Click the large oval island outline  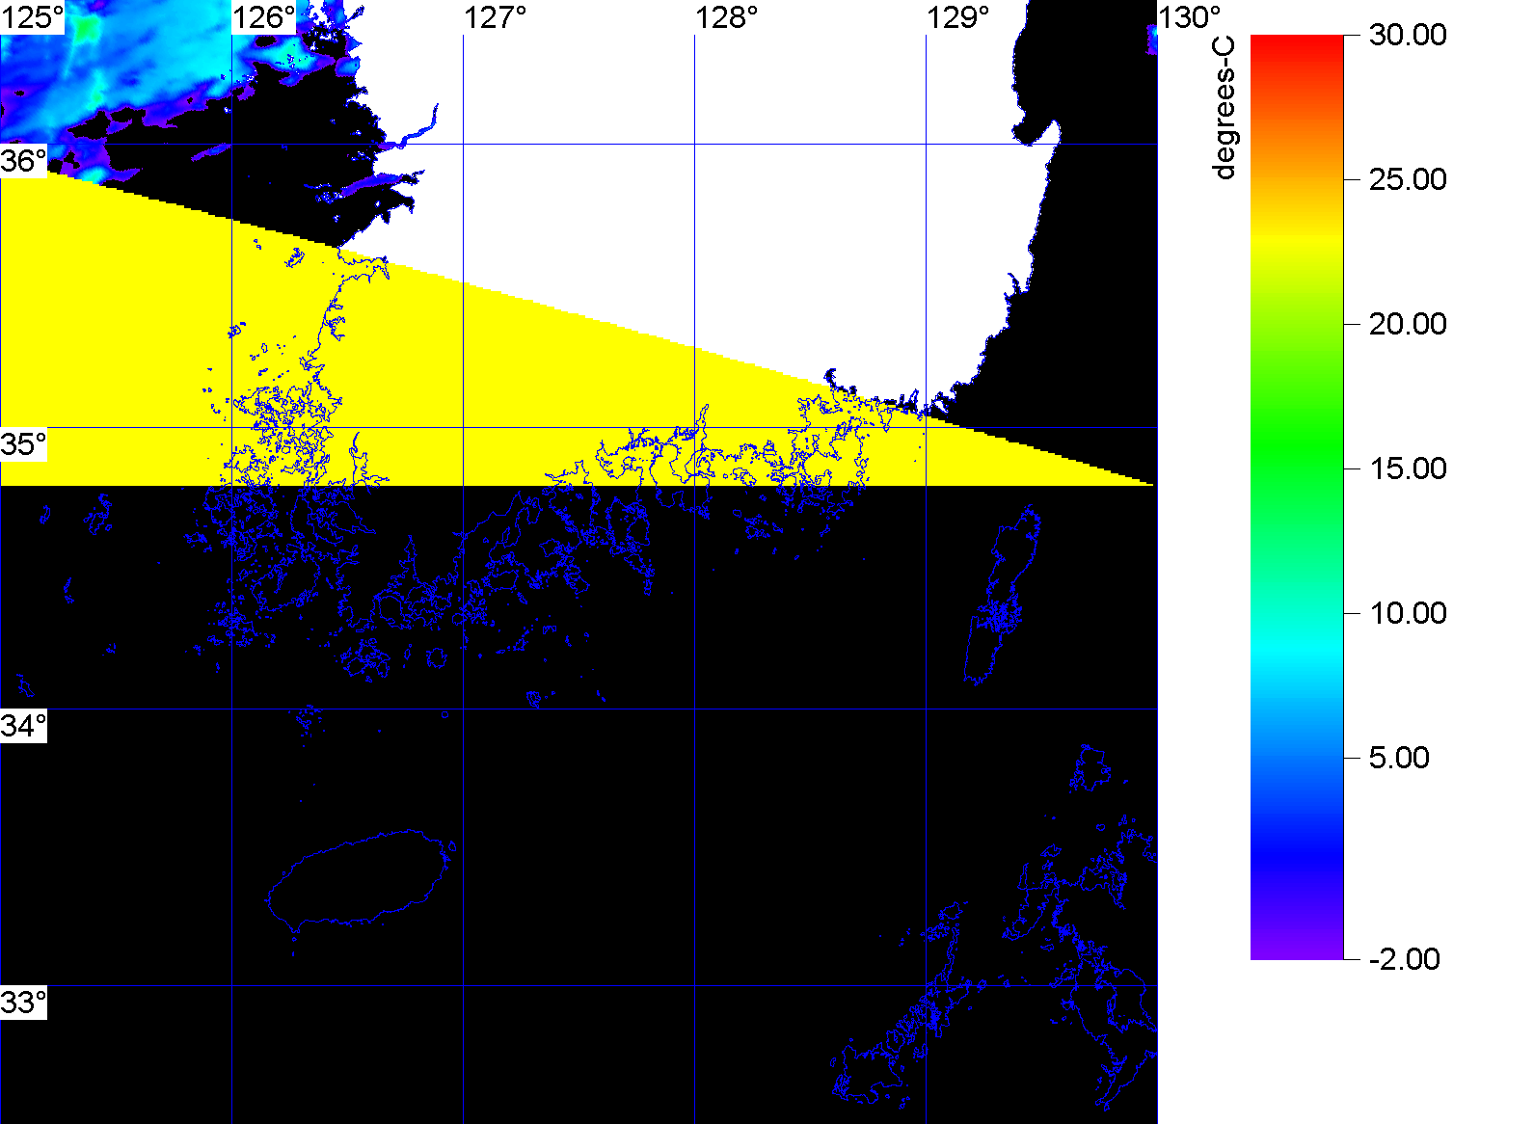pos(359,879)
